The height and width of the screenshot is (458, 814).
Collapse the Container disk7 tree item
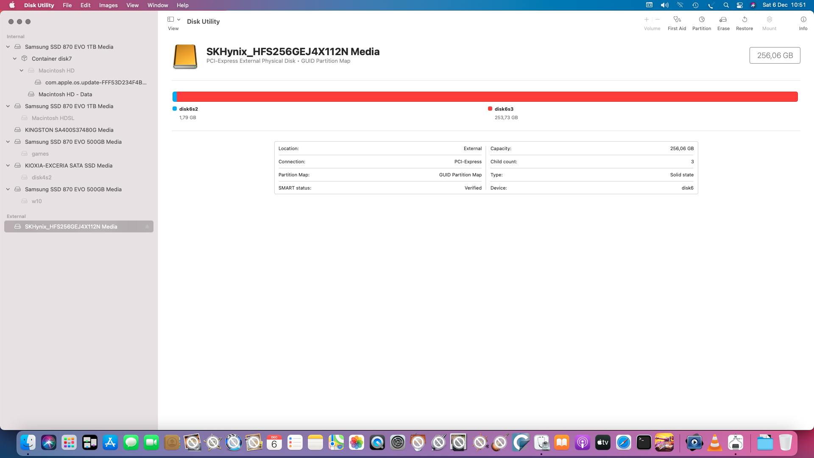[15, 59]
